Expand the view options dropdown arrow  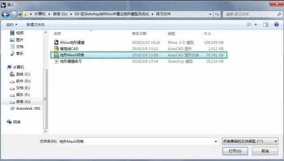256,24
